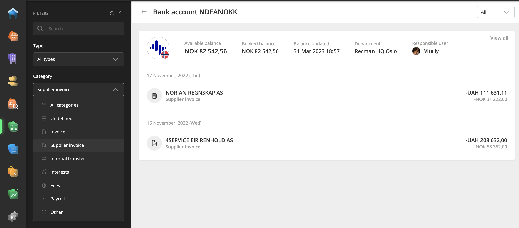Collapse the filters panel arrow icon
This screenshot has height=228, width=519.
(122, 13)
